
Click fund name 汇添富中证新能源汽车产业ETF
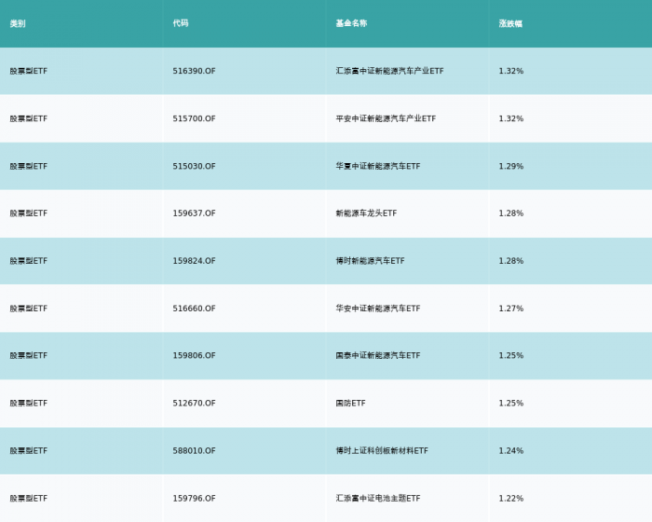tap(389, 71)
